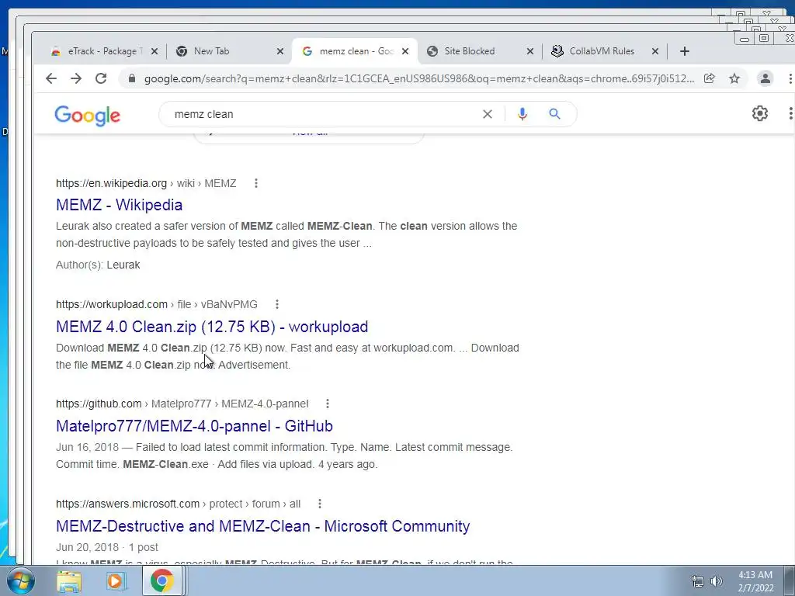This screenshot has height=596, width=795.
Task: Click the padlock site info icon
Action: [x=132, y=78]
